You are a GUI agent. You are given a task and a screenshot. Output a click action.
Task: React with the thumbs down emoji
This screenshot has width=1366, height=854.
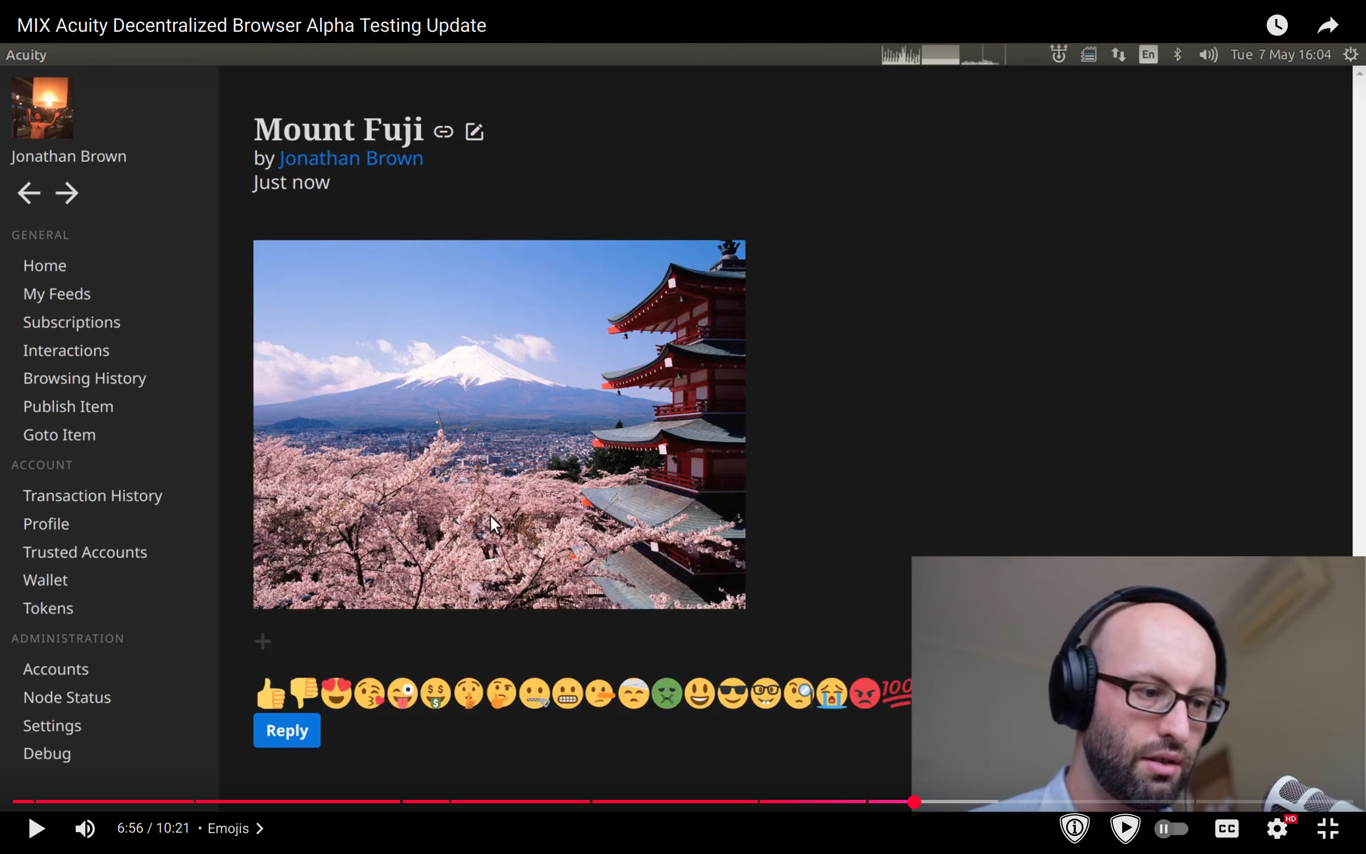(x=303, y=692)
